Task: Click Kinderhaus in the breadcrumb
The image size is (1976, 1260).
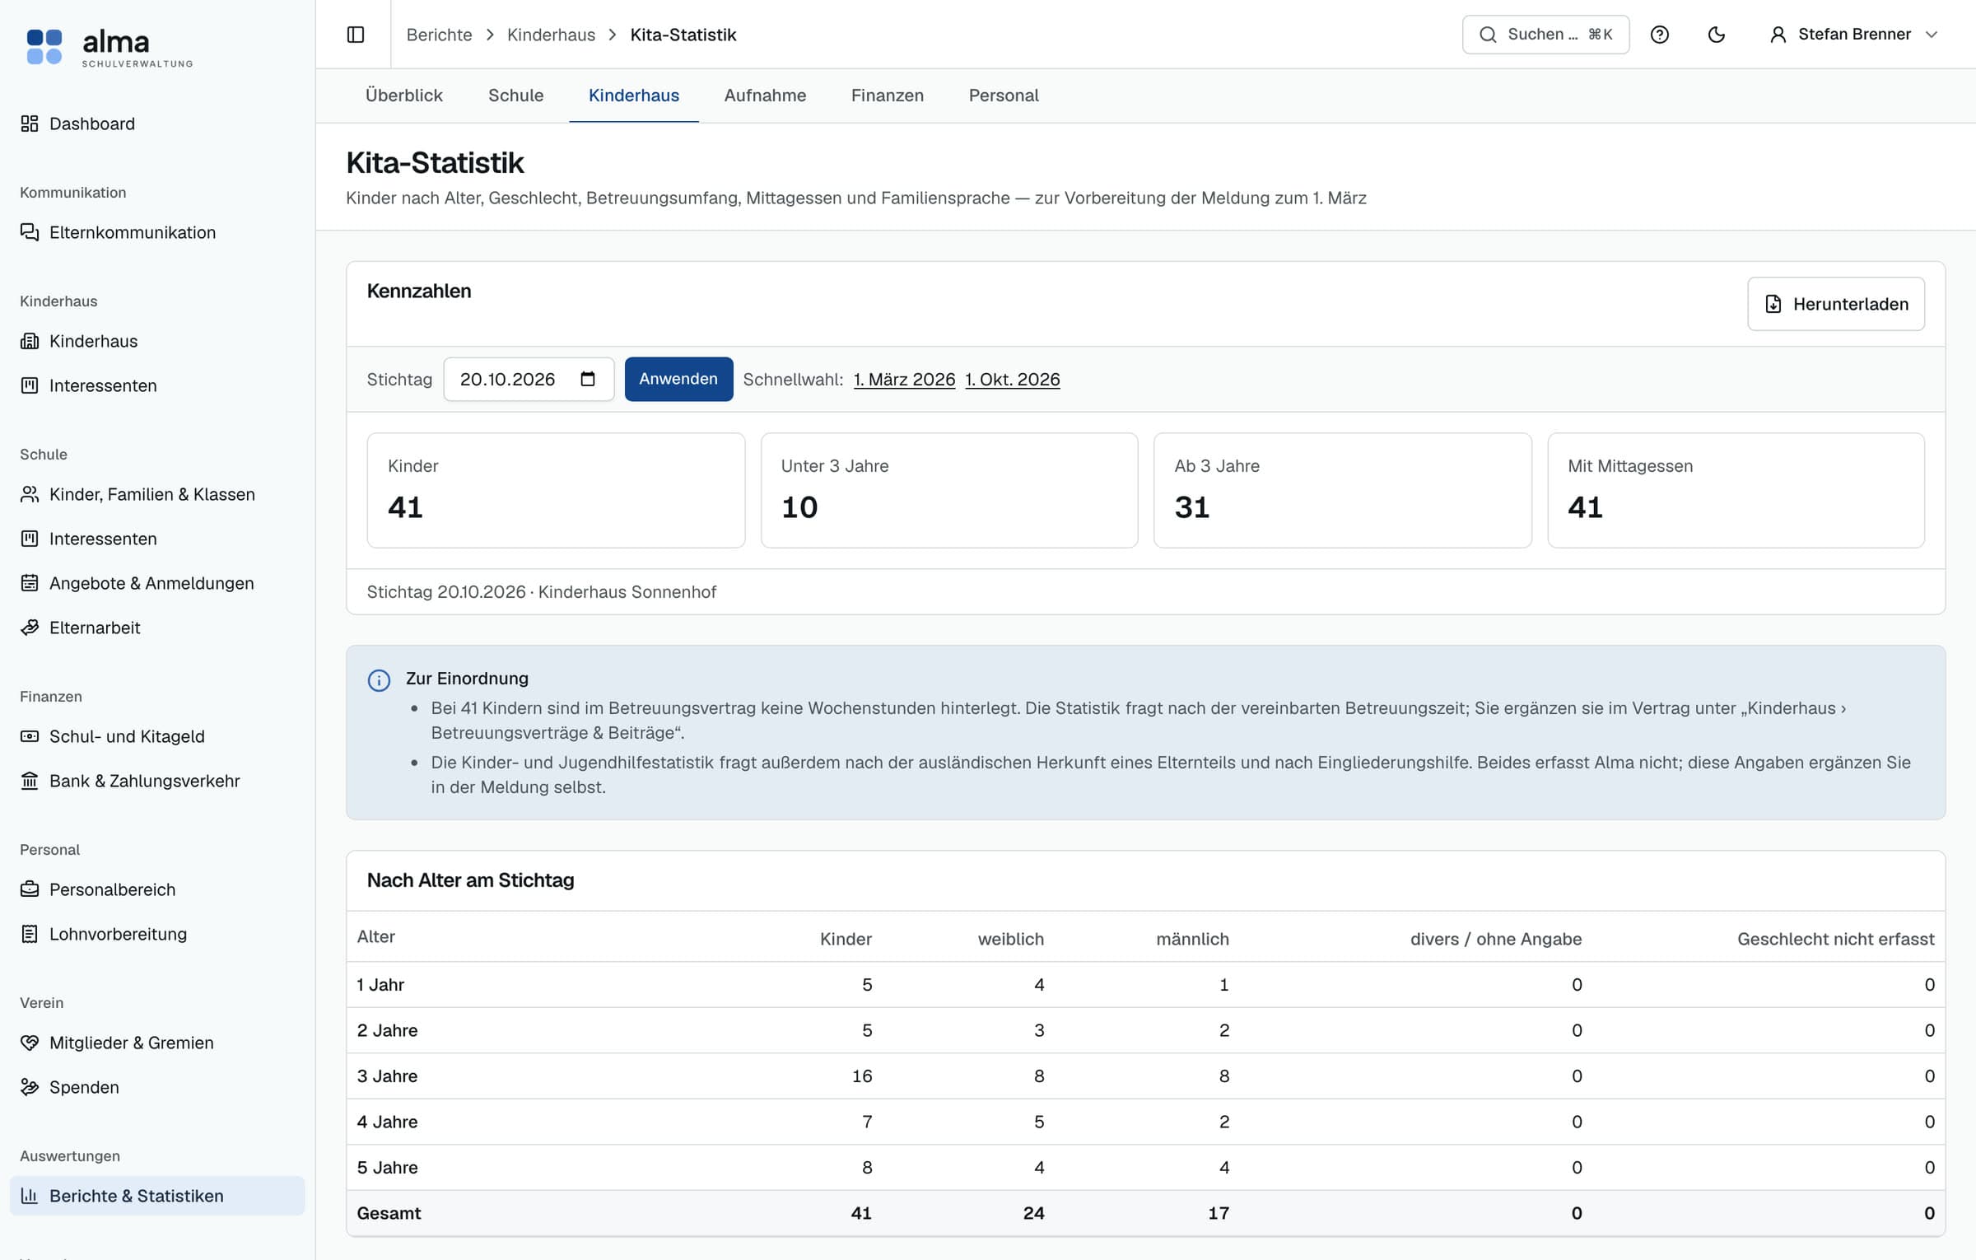Action: click(551, 35)
